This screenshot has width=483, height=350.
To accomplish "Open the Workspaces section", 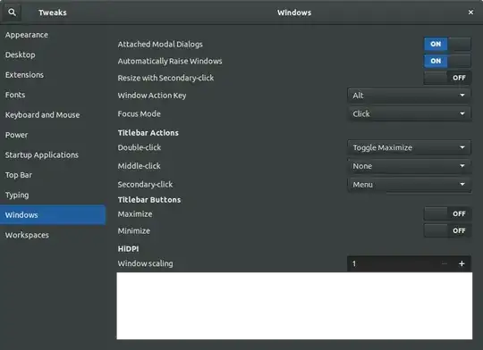I will [x=53, y=235].
